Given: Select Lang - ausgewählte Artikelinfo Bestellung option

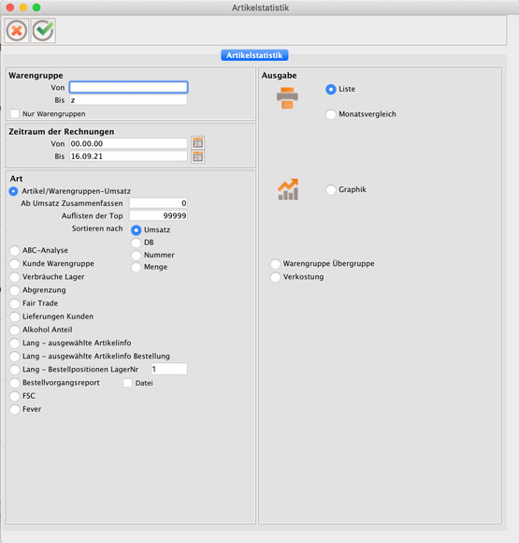Looking at the screenshot, I should 15,356.
